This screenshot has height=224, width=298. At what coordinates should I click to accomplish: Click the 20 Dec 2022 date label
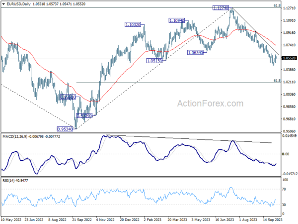(x=130, y=220)
